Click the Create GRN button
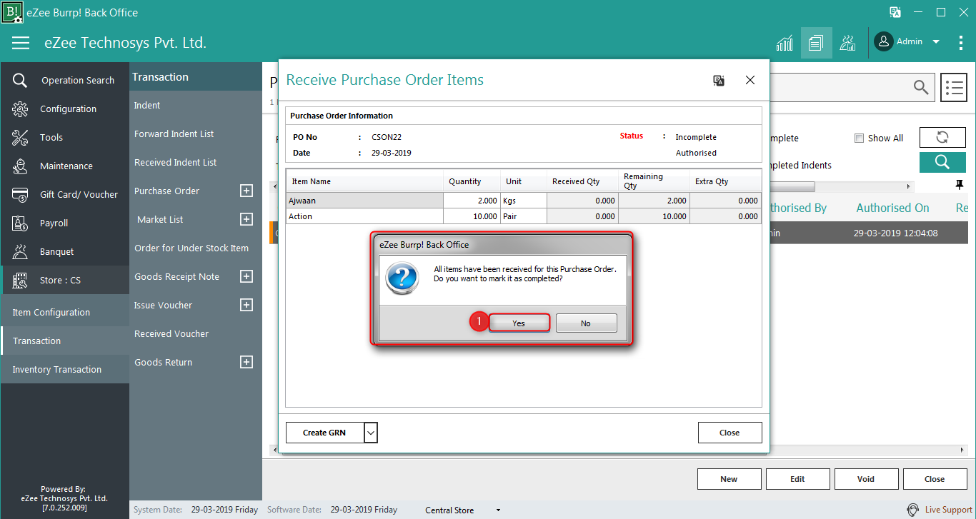The width and height of the screenshot is (976, 519). pyautogui.click(x=324, y=433)
